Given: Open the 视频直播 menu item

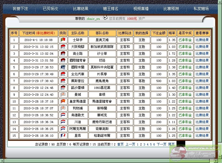Looking at the screenshot, I should (x=141, y=9).
